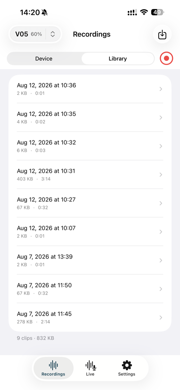Open chevron for Aug 7 11:50 recording
180x390 pixels.
click(x=161, y=289)
